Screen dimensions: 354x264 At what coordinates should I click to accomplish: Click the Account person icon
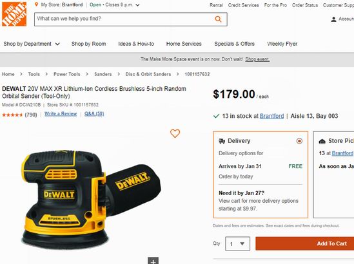click(x=333, y=19)
